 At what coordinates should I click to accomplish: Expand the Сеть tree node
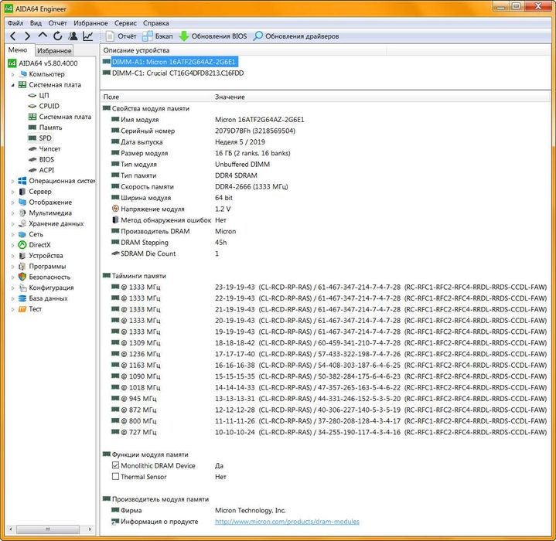click(x=13, y=234)
